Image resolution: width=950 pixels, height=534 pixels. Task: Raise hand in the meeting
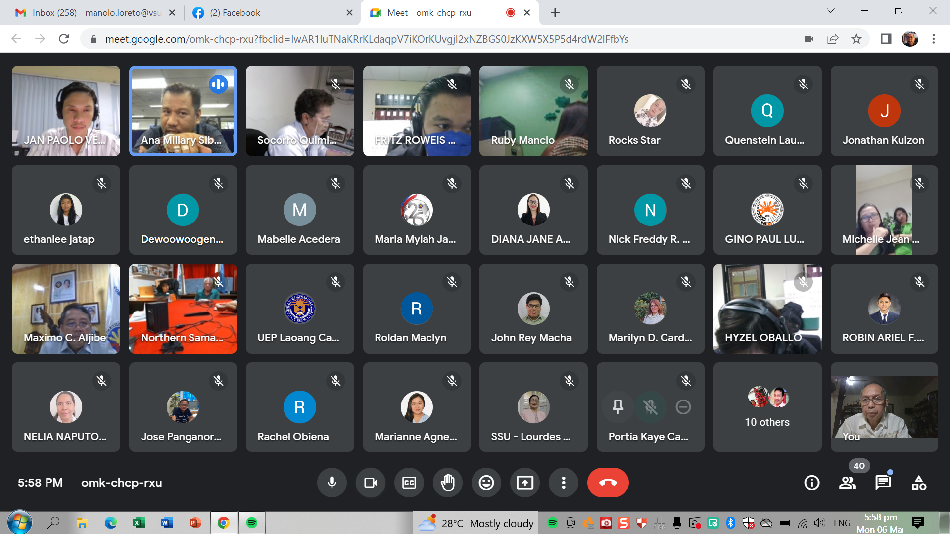pyautogui.click(x=448, y=483)
